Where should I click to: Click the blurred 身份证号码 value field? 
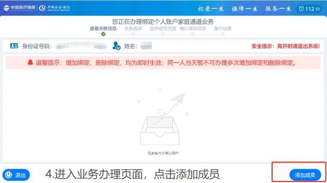pyautogui.click(x=81, y=46)
